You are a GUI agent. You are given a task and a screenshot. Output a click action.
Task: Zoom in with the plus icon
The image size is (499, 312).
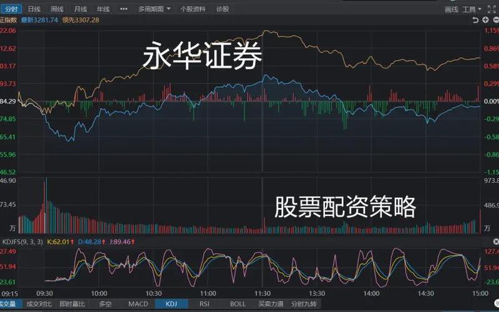485,20
